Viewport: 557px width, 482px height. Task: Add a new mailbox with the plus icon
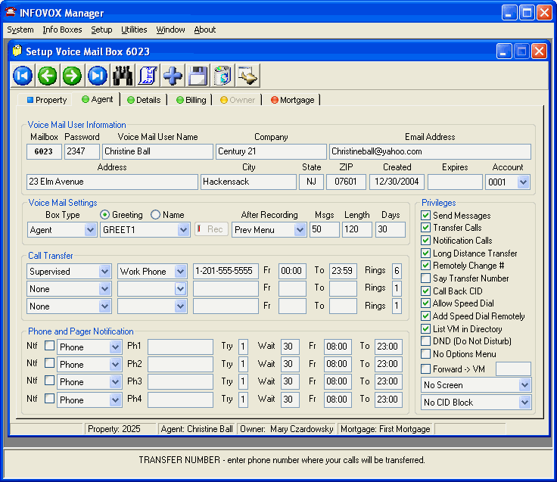(173, 76)
